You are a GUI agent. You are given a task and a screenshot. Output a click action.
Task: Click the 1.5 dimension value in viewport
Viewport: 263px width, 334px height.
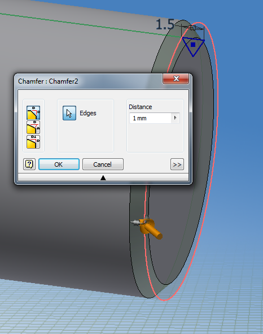tap(165, 24)
